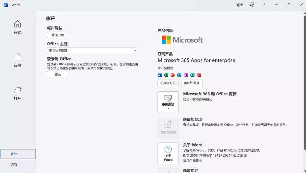
Task: Click the Access icon in product list
Action: tap(199, 75)
